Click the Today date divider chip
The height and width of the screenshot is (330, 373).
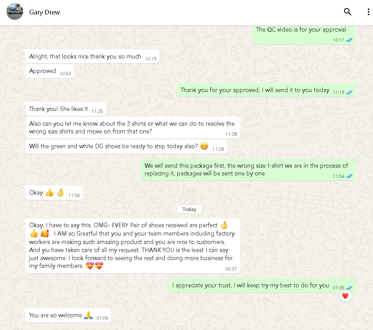point(189,209)
